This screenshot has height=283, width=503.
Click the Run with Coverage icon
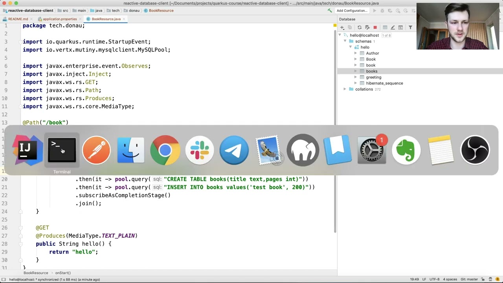(x=390, y=11)
